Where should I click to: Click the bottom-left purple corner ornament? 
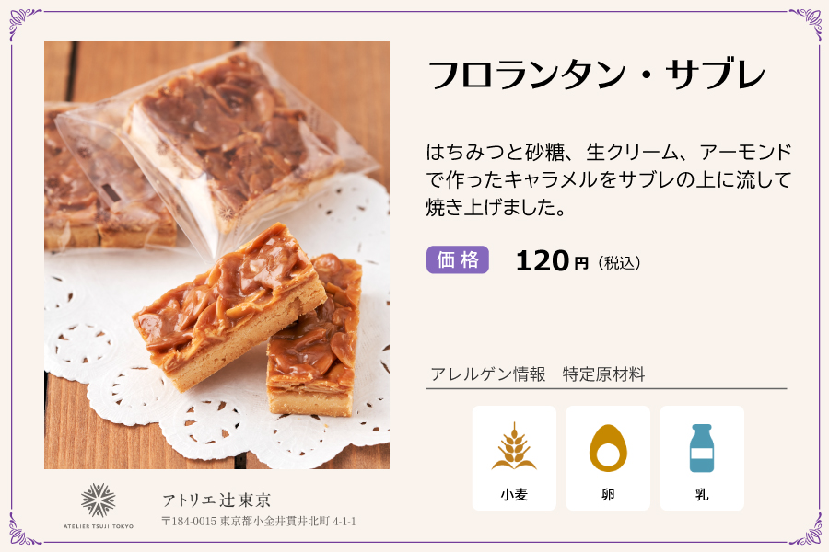pos(22,529)
